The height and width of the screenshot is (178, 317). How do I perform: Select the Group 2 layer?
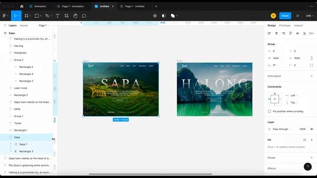(19, 60)
